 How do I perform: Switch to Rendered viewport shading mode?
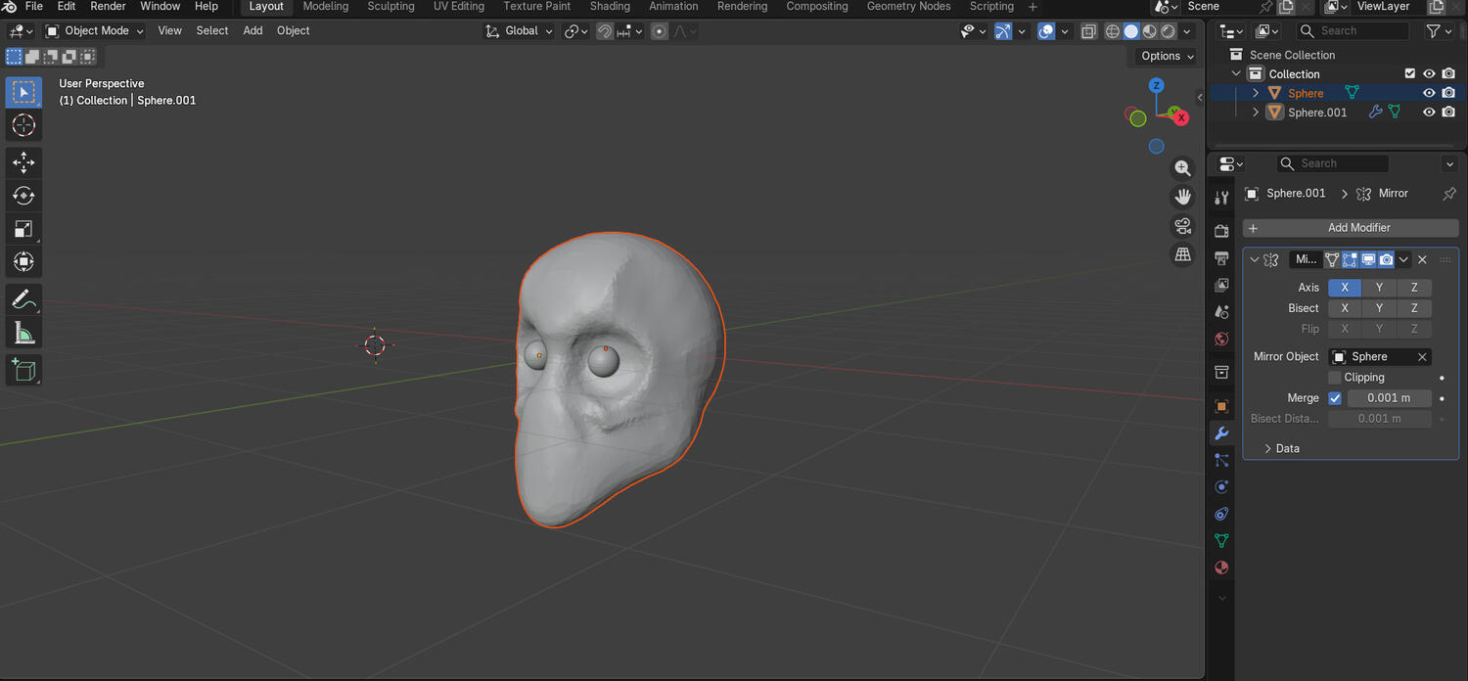tap(1168, 30)
